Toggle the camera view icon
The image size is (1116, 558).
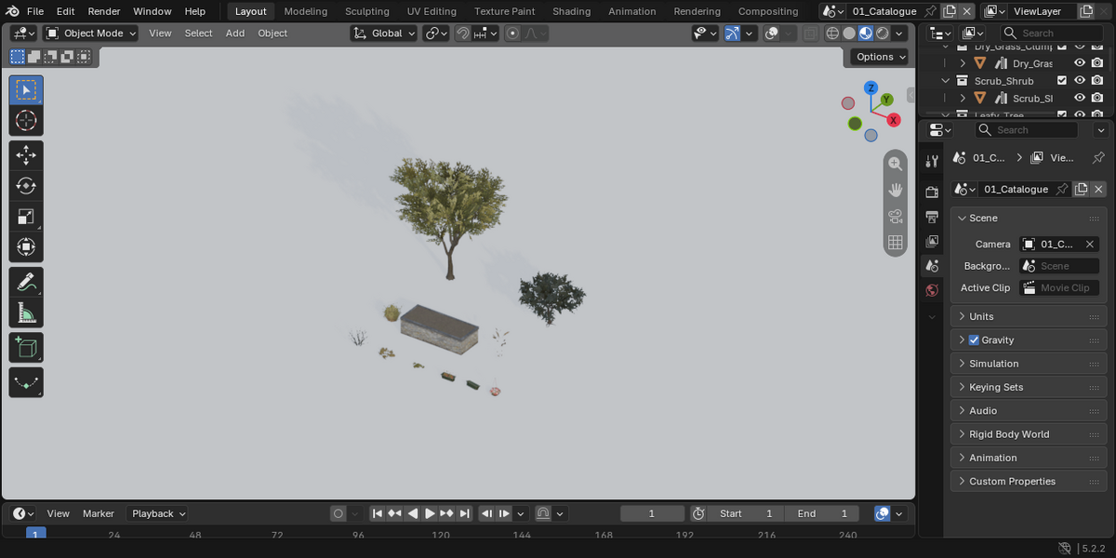click(896, 217)
